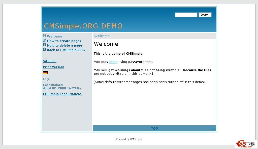Click the Login link in sidebar

click(47, 79)
